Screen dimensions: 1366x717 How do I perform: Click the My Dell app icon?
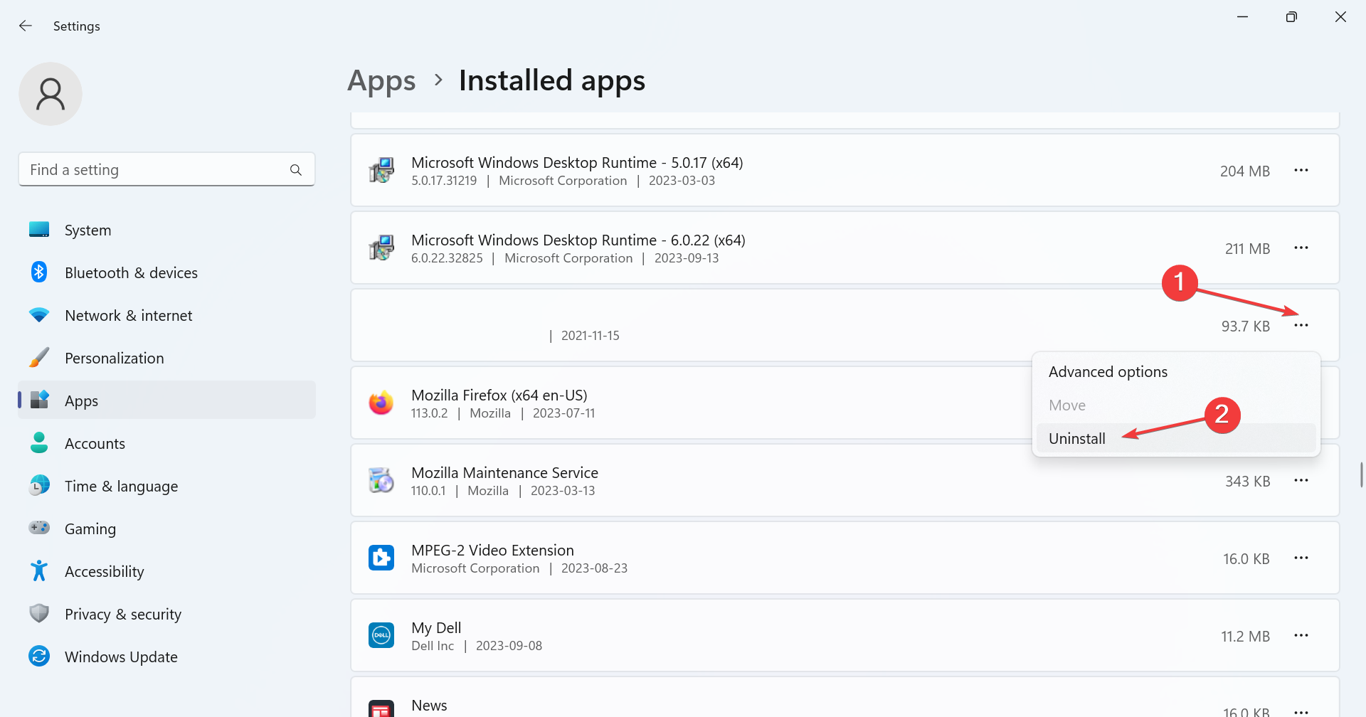click(x=381, y=636)
